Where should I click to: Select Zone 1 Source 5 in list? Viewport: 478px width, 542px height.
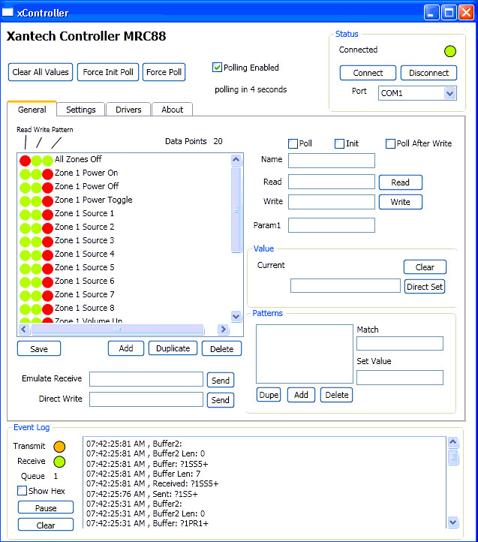point(84,267)
